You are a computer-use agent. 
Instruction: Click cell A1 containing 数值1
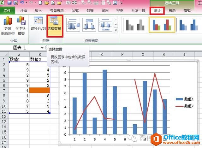19,59
